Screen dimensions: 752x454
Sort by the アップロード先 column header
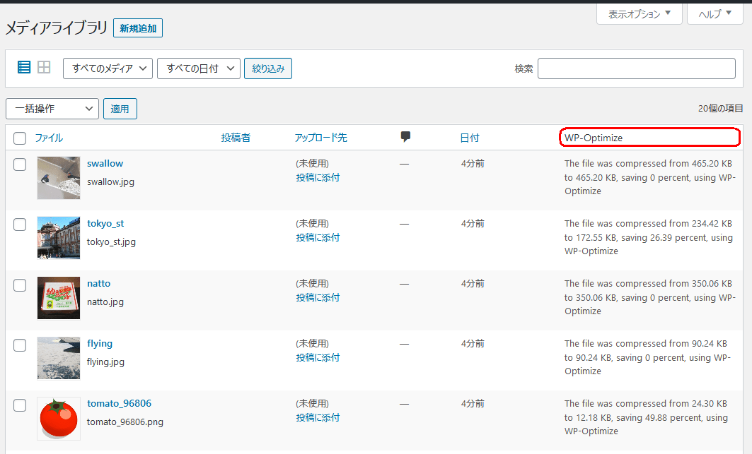321,138
